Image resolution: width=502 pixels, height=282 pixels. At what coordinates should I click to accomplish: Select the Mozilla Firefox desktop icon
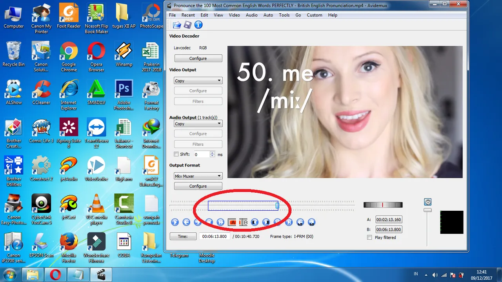[x=69, y=248]
